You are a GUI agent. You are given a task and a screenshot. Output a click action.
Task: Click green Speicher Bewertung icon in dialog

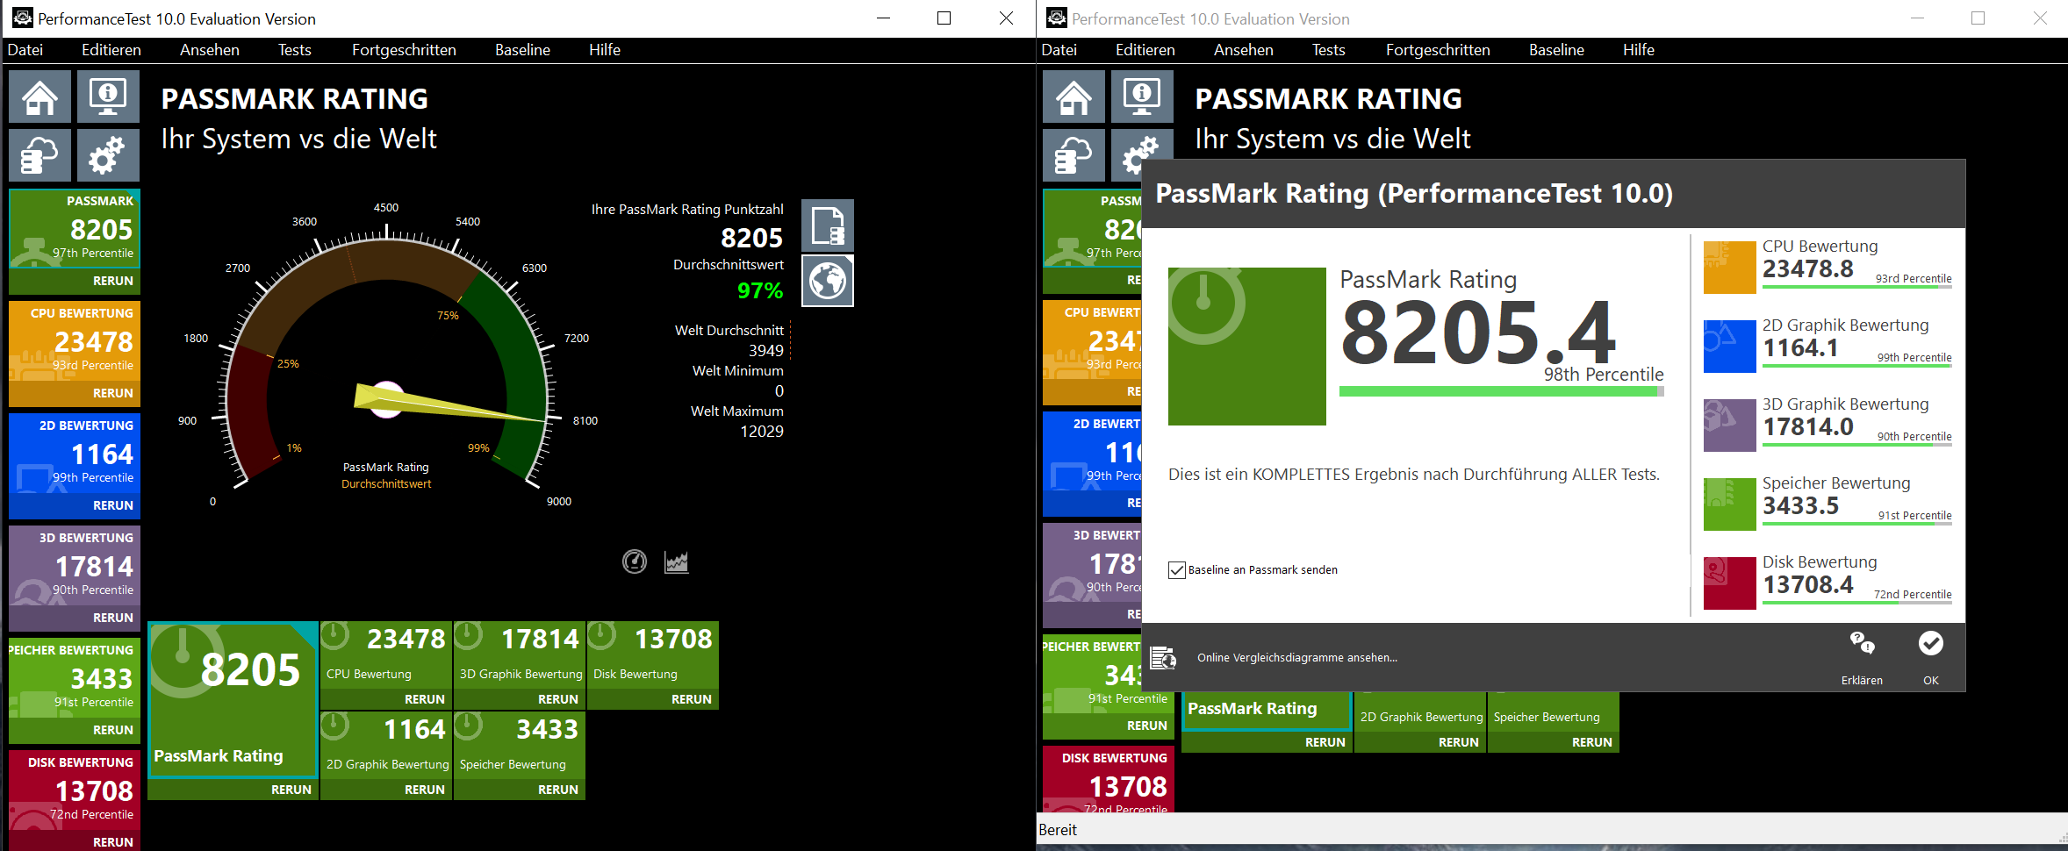click(x=1729, y=504)
